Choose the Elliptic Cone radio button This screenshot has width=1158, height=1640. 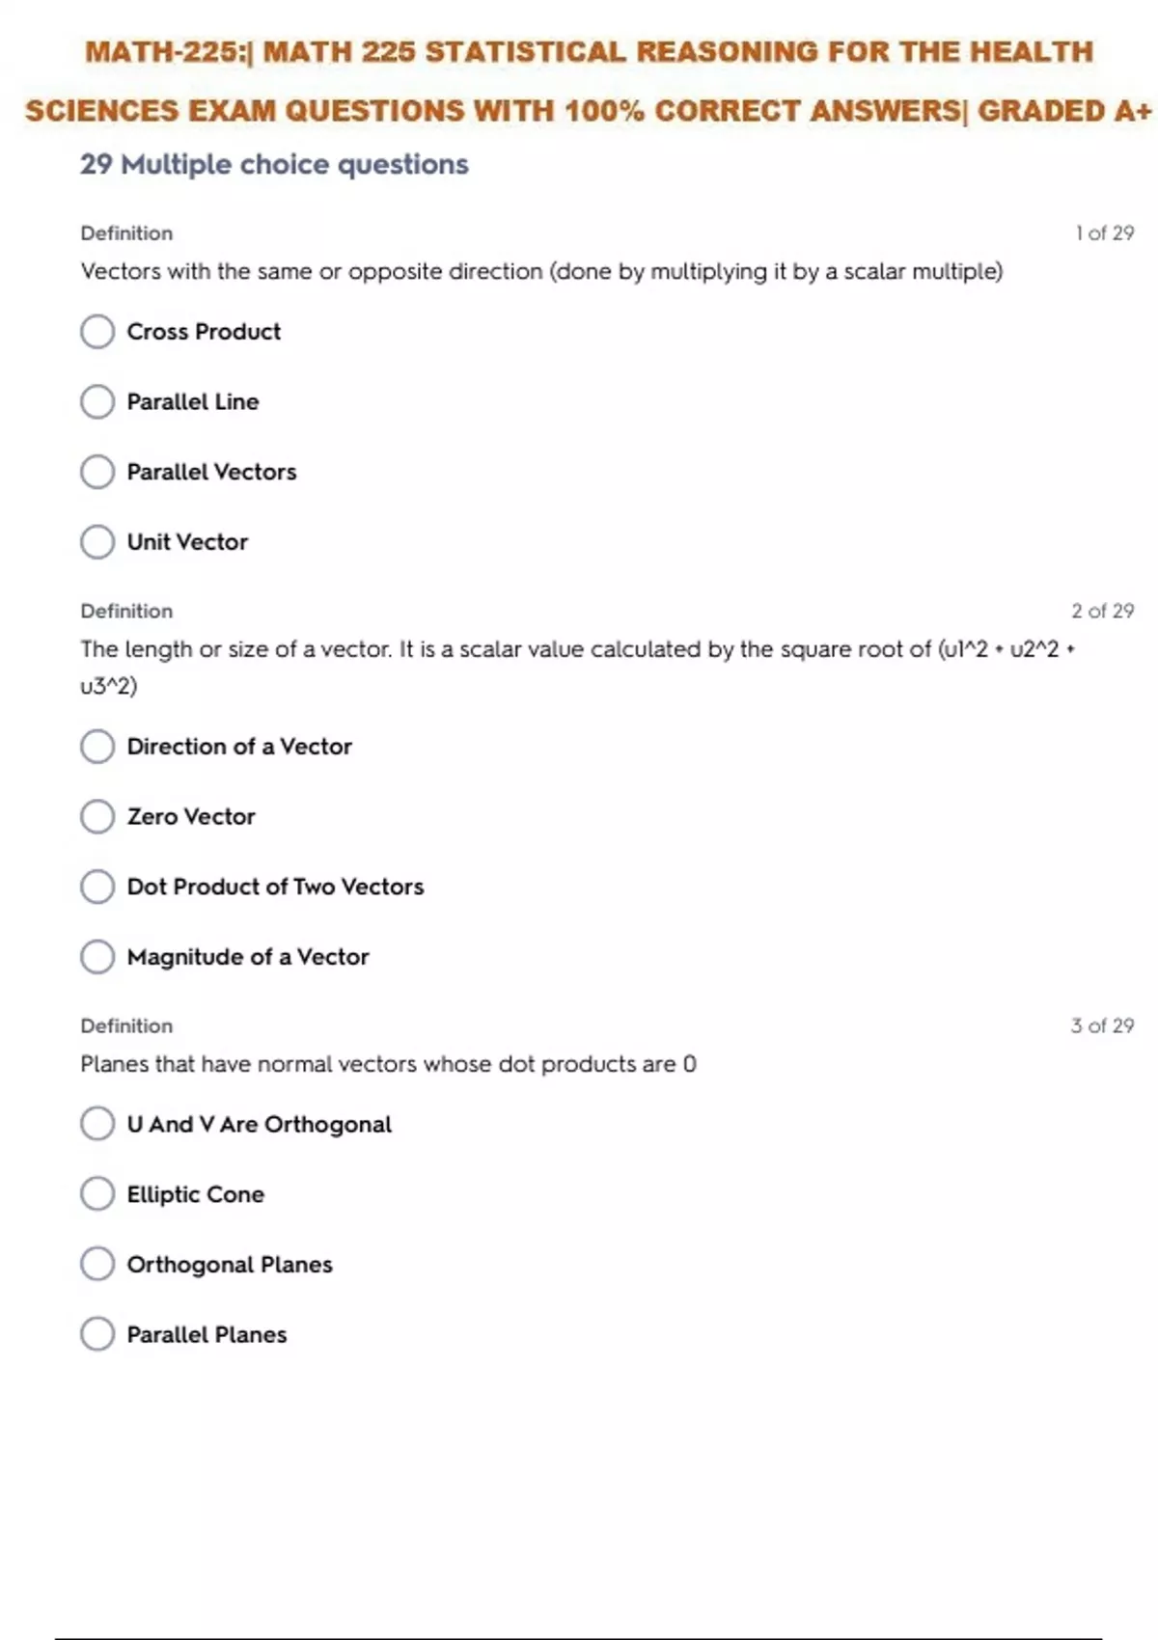97,1194
